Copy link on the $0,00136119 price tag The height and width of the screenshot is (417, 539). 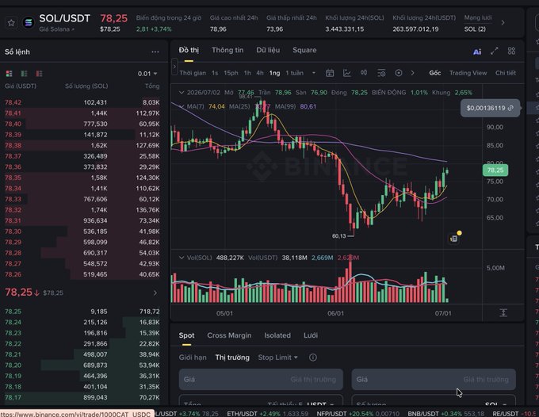point(510,108)
